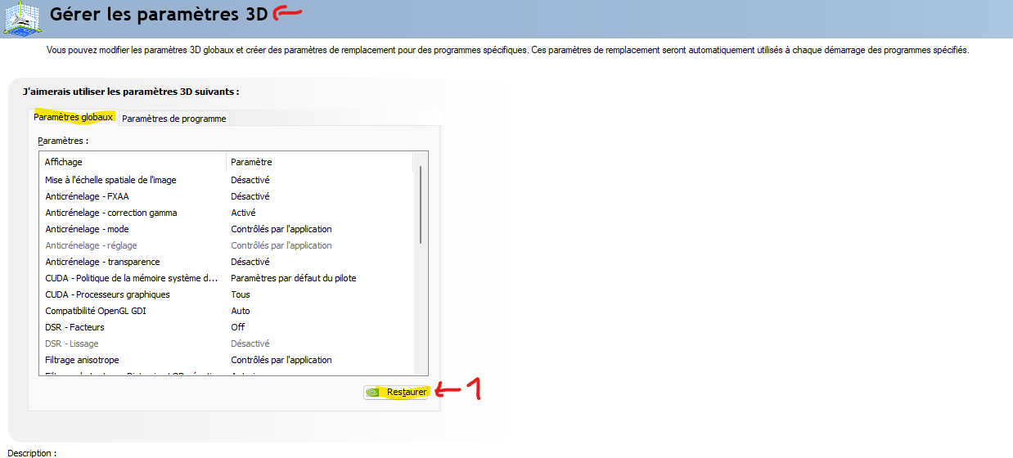Click Activé value for correction gamma
Viewport: 1013px width, 458px height.
pos(243,213)
